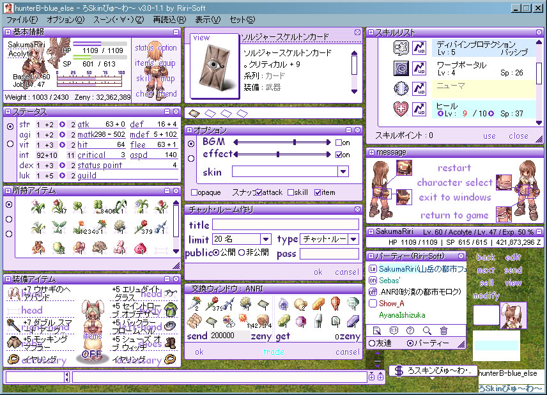Click the question mark icon in party panel

(x=410, y=330)
